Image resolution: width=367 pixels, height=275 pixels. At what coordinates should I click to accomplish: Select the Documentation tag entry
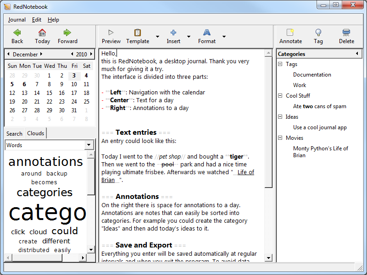point(312,75)
